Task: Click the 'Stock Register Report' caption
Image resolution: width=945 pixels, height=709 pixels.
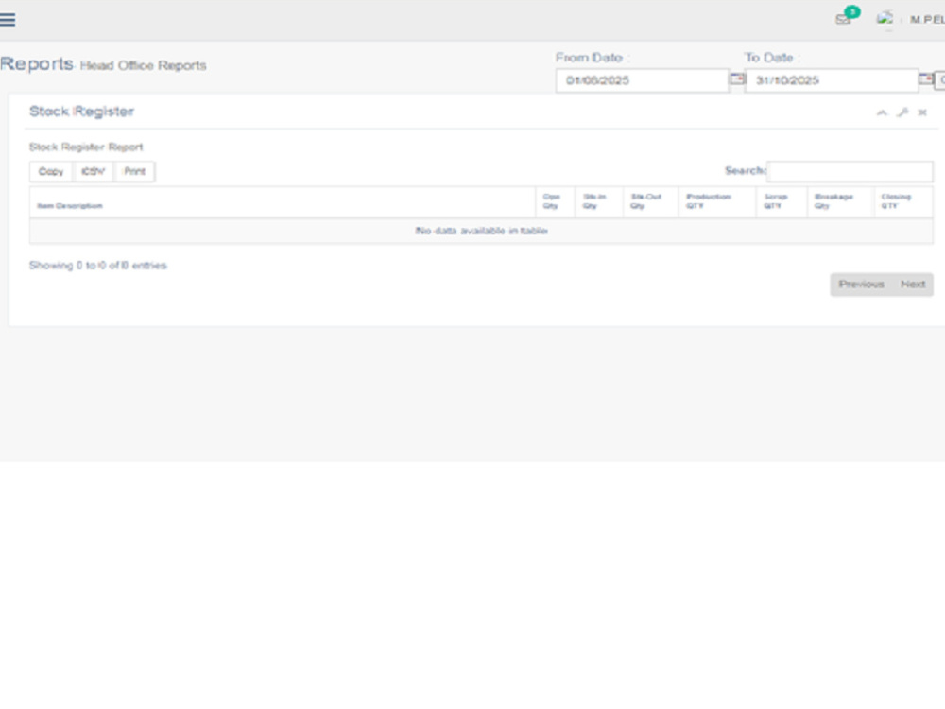Action: tap(86, 147)
